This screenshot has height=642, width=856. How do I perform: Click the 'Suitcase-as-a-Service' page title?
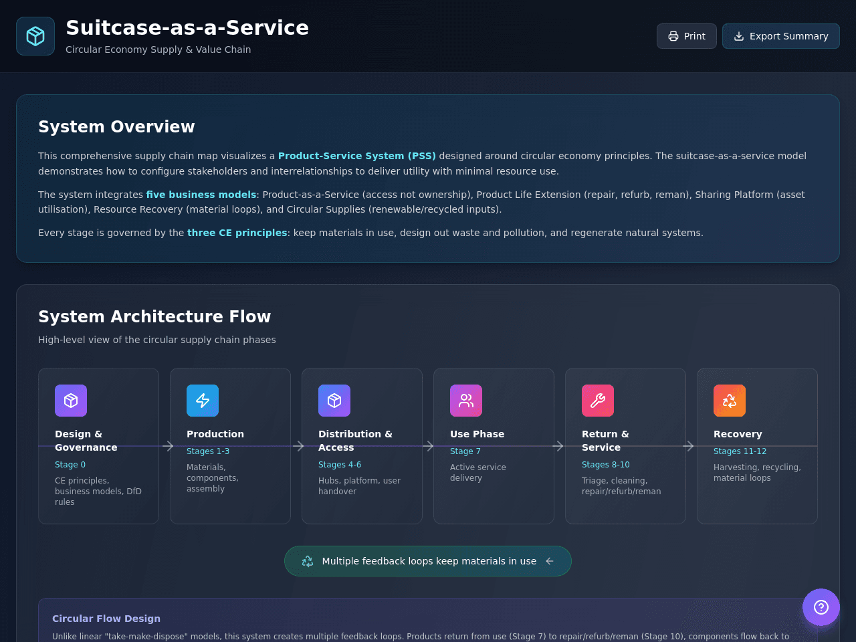[187, 28]
